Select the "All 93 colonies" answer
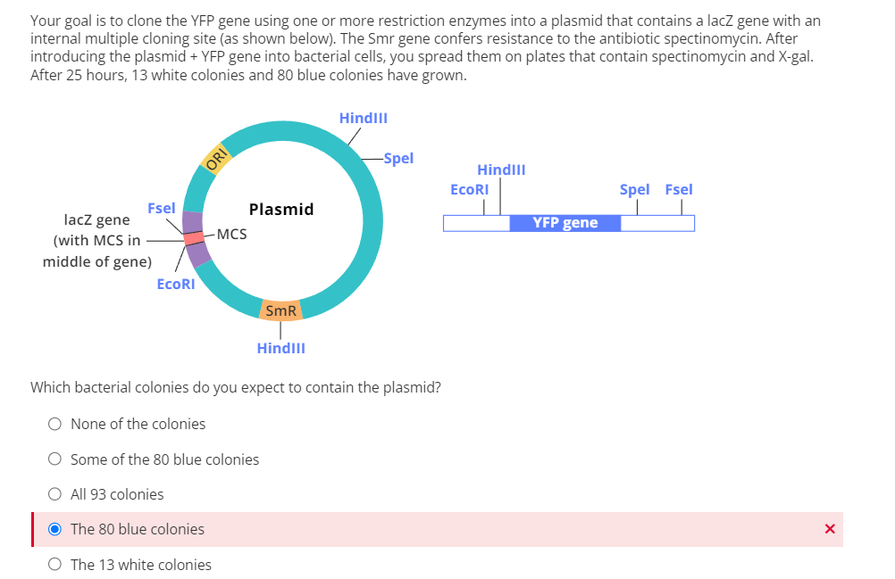The width and height of the screenshot is (895, 579). (x=54, y=493)
